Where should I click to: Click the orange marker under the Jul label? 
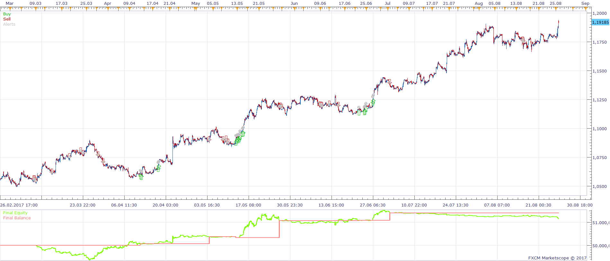388,9
